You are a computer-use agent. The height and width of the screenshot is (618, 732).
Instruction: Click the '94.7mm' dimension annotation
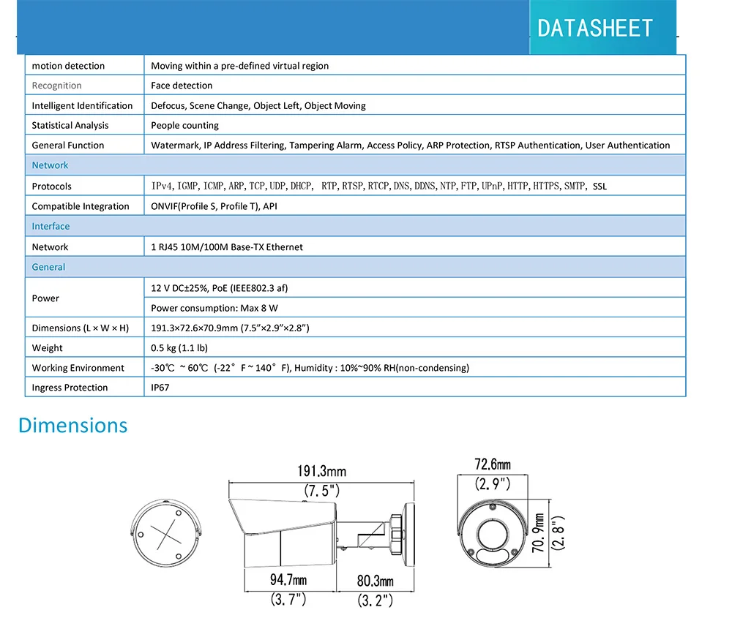288,580
